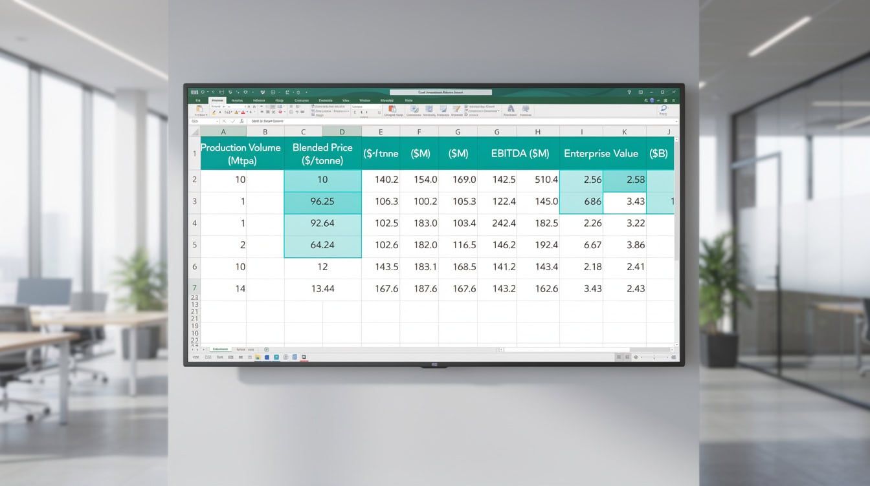Click the Paste clipboard icon in the ribbon
The width and height of the screenshot is (870, 486).
[199, 108]
